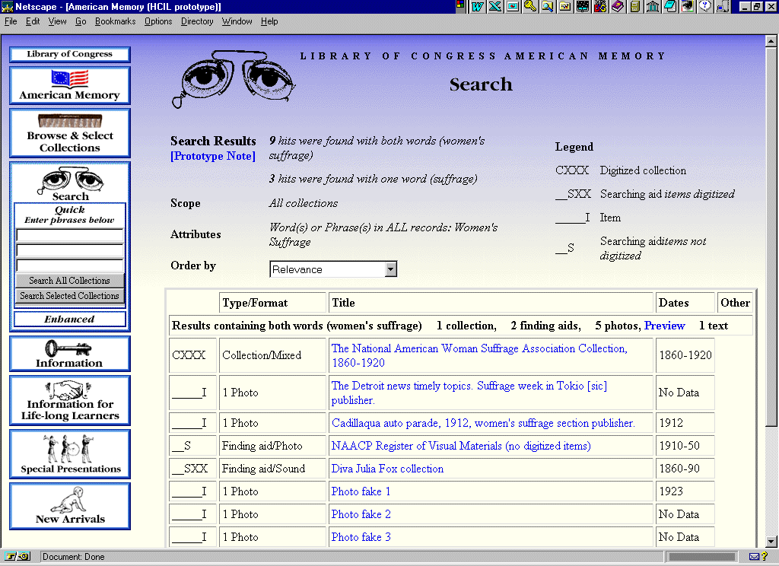Open Microsoft Word from the Office shortcut bar
Viewport: 779px width, 566px height.
point(479,7)
